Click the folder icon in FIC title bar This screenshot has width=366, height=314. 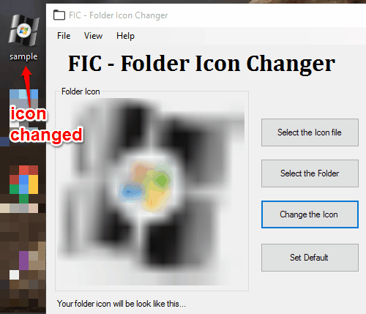click(x=59, y=15)
